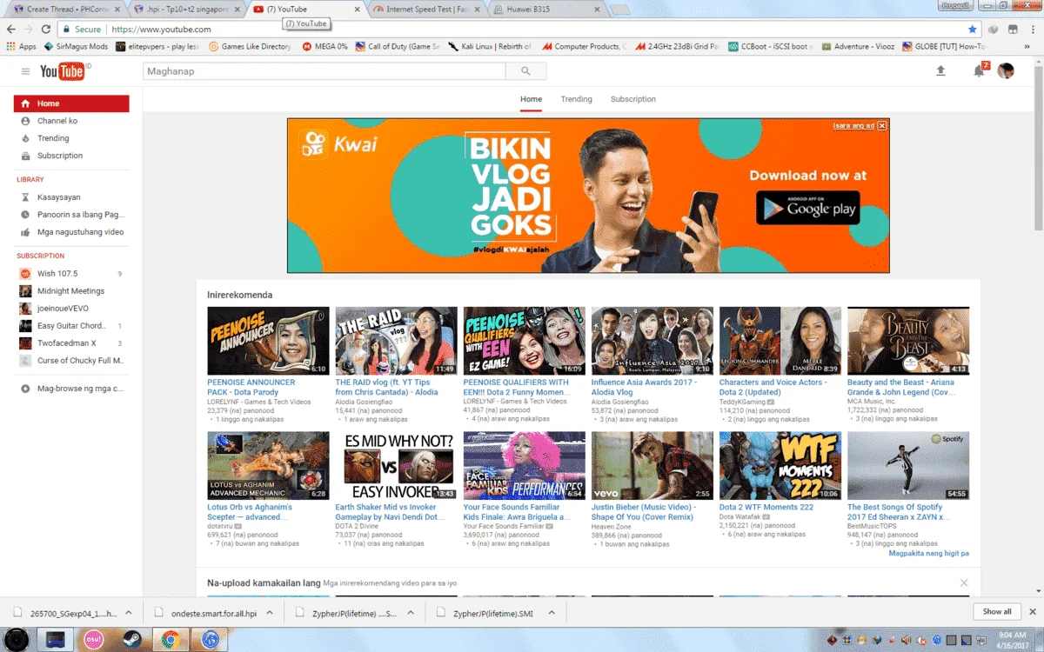Open THE RAID vlog thumbnail
1044x652 pixels.
[396, 341]
